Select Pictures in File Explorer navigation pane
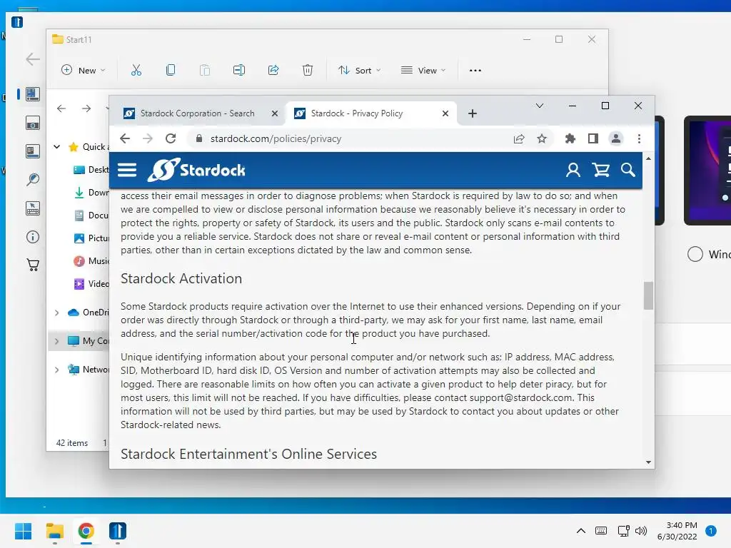Image resolution: width=731 pixels, height=548 pixels. pyautogui.click(x=91, y=238)
